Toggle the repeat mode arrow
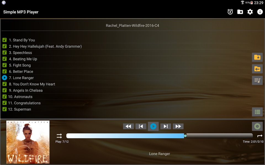 260,136
